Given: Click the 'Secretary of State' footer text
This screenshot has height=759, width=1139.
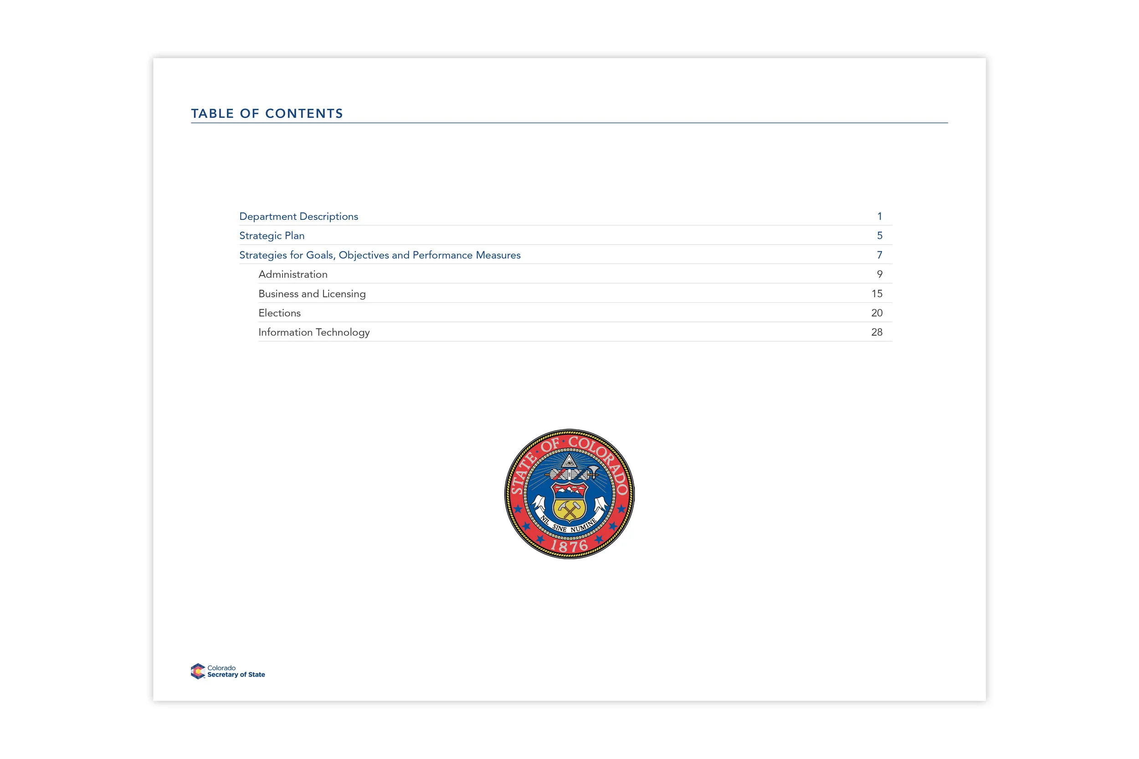Looking at the screenshot, I should pyautogui.click(x=236, y=675).
